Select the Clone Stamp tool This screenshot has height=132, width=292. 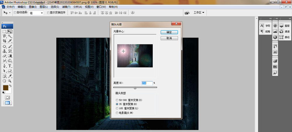[5, 51]
